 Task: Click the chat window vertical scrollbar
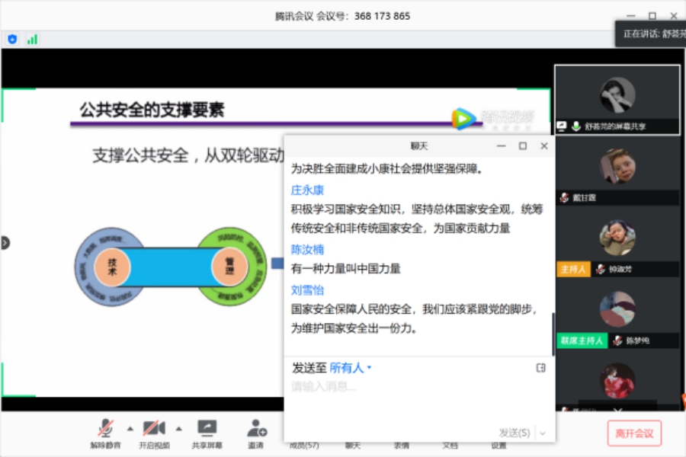click(553, 328)
